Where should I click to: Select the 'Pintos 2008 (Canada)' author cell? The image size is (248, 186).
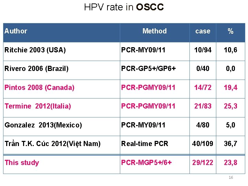click(39, 87)
